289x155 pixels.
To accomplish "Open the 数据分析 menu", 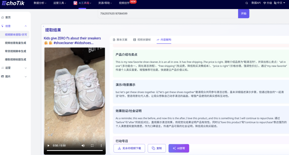I will [39, 3].
